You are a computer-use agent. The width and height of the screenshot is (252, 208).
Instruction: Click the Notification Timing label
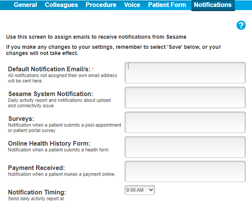[37, 192]
